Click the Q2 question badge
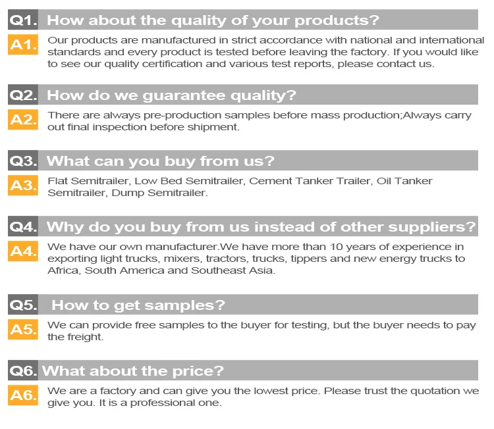Screen dimensions: 494x429 tap(23, 95)
